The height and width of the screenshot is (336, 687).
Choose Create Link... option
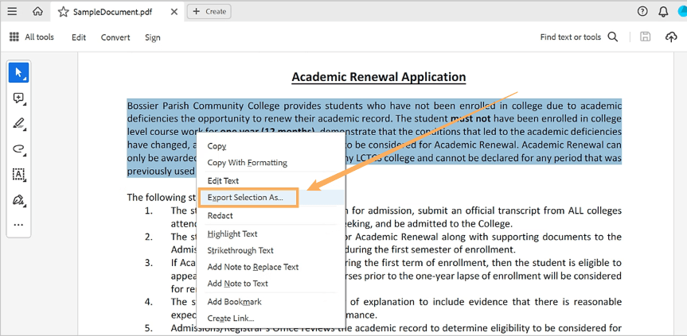[x=271, y=319]
